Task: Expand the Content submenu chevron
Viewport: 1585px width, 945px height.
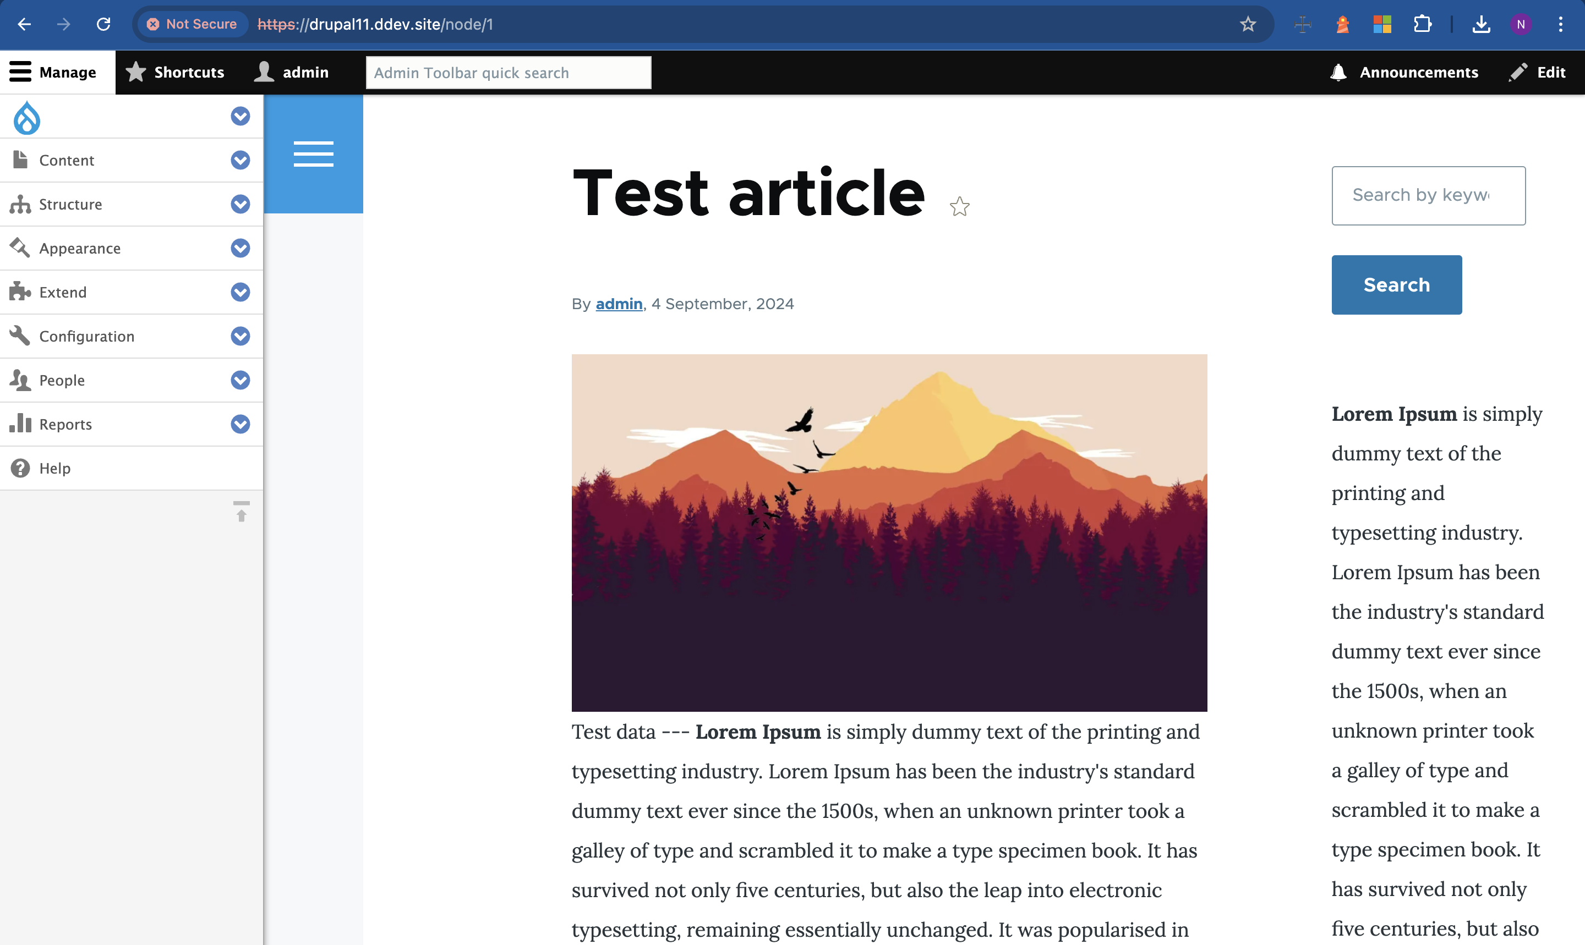Action: click(240, 160)
